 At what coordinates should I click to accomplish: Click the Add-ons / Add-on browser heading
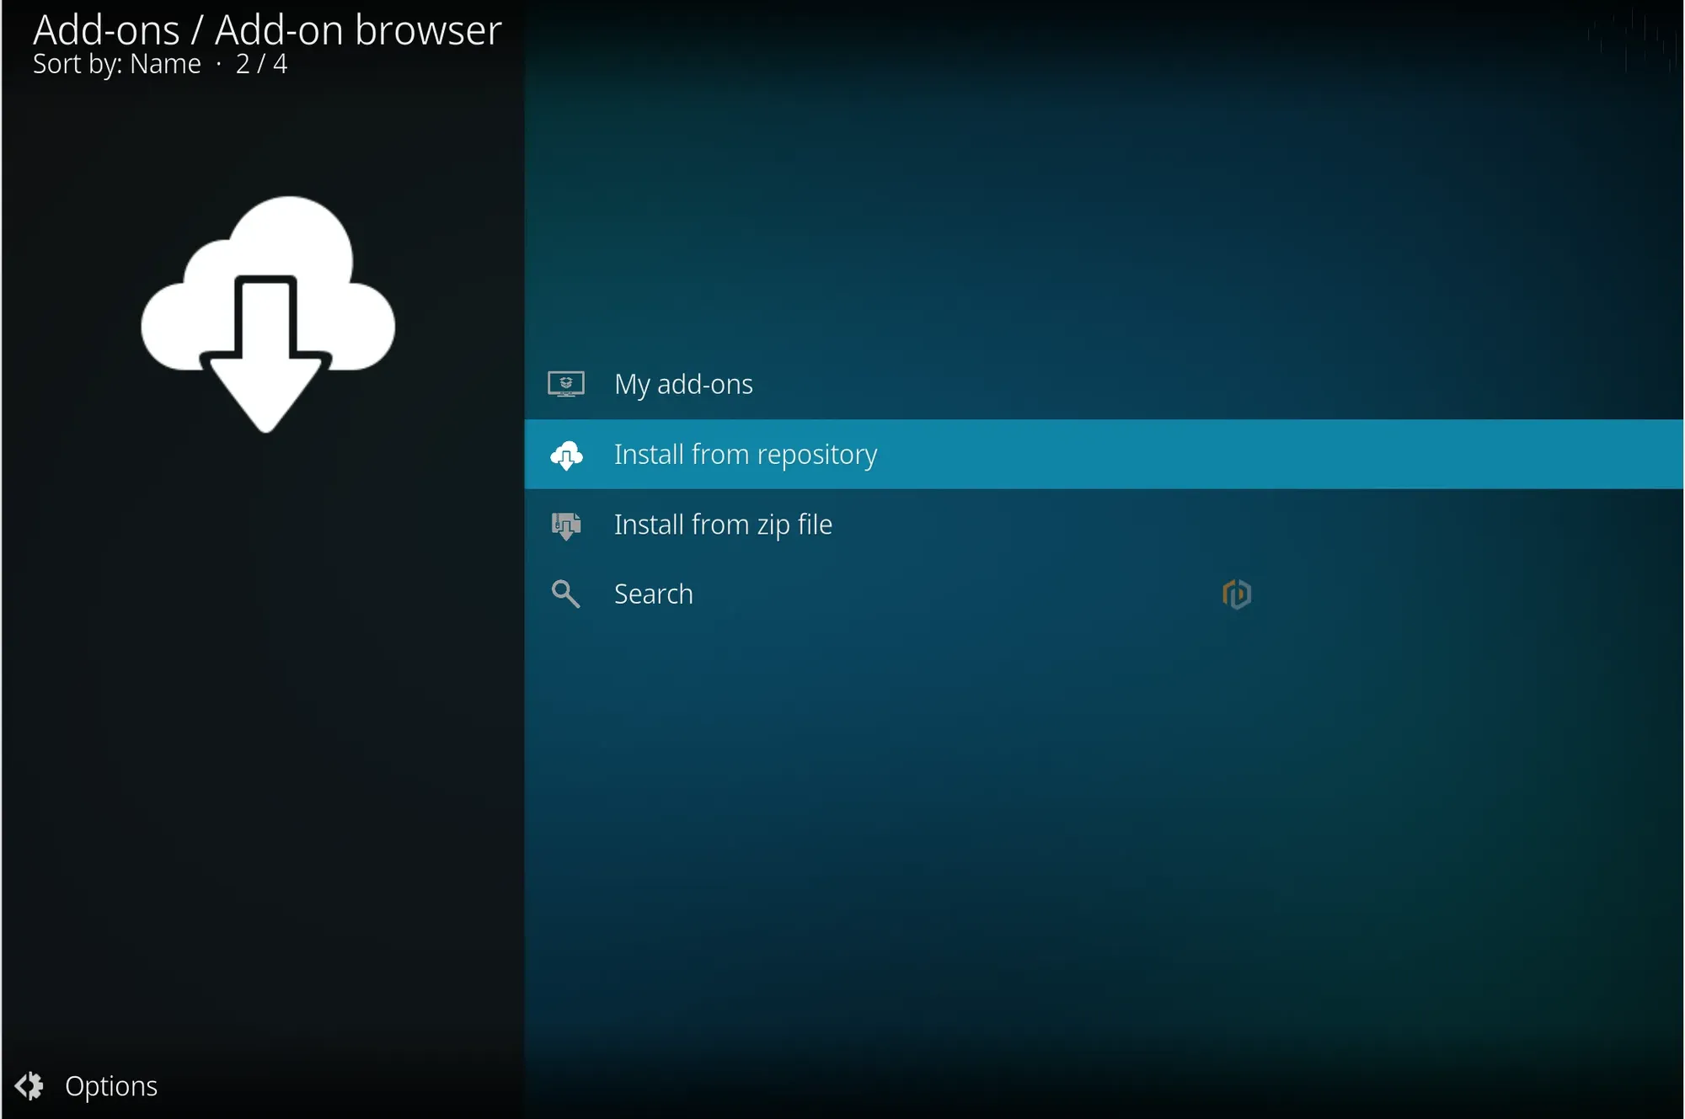tap(267, 30)
